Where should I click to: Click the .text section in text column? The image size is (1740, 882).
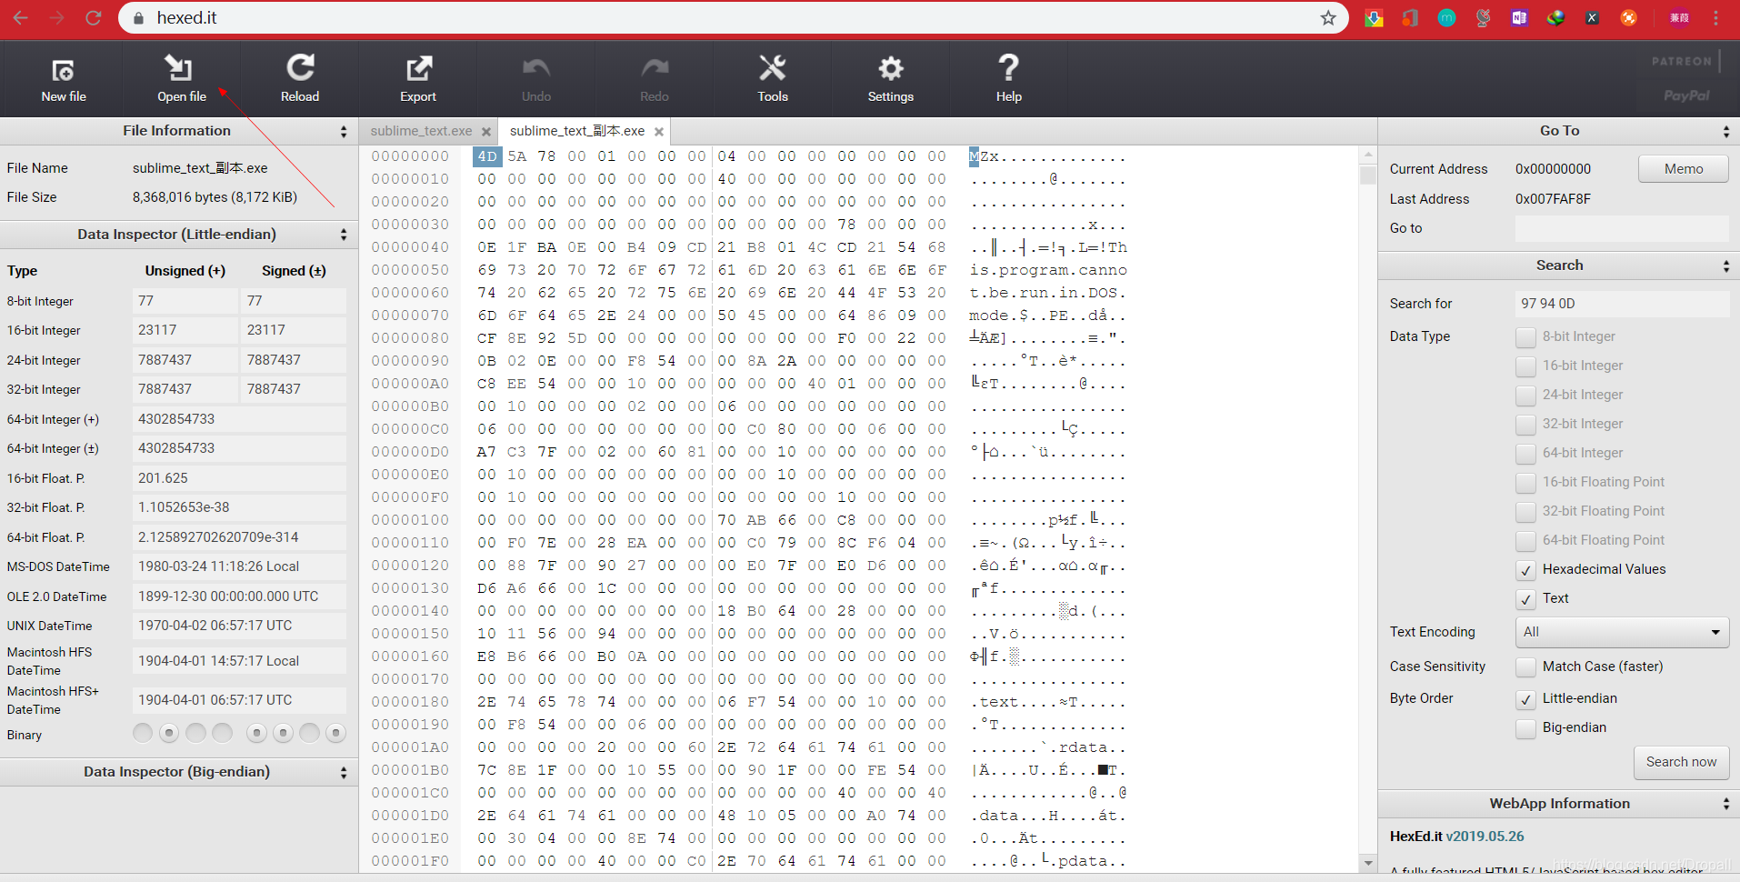[x=994, y=702]
